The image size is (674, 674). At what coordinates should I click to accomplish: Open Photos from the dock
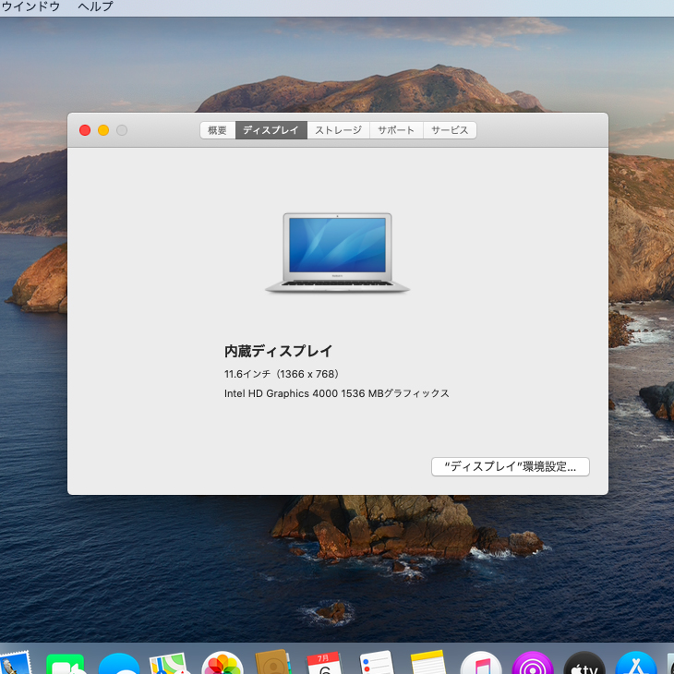(222, 664)
